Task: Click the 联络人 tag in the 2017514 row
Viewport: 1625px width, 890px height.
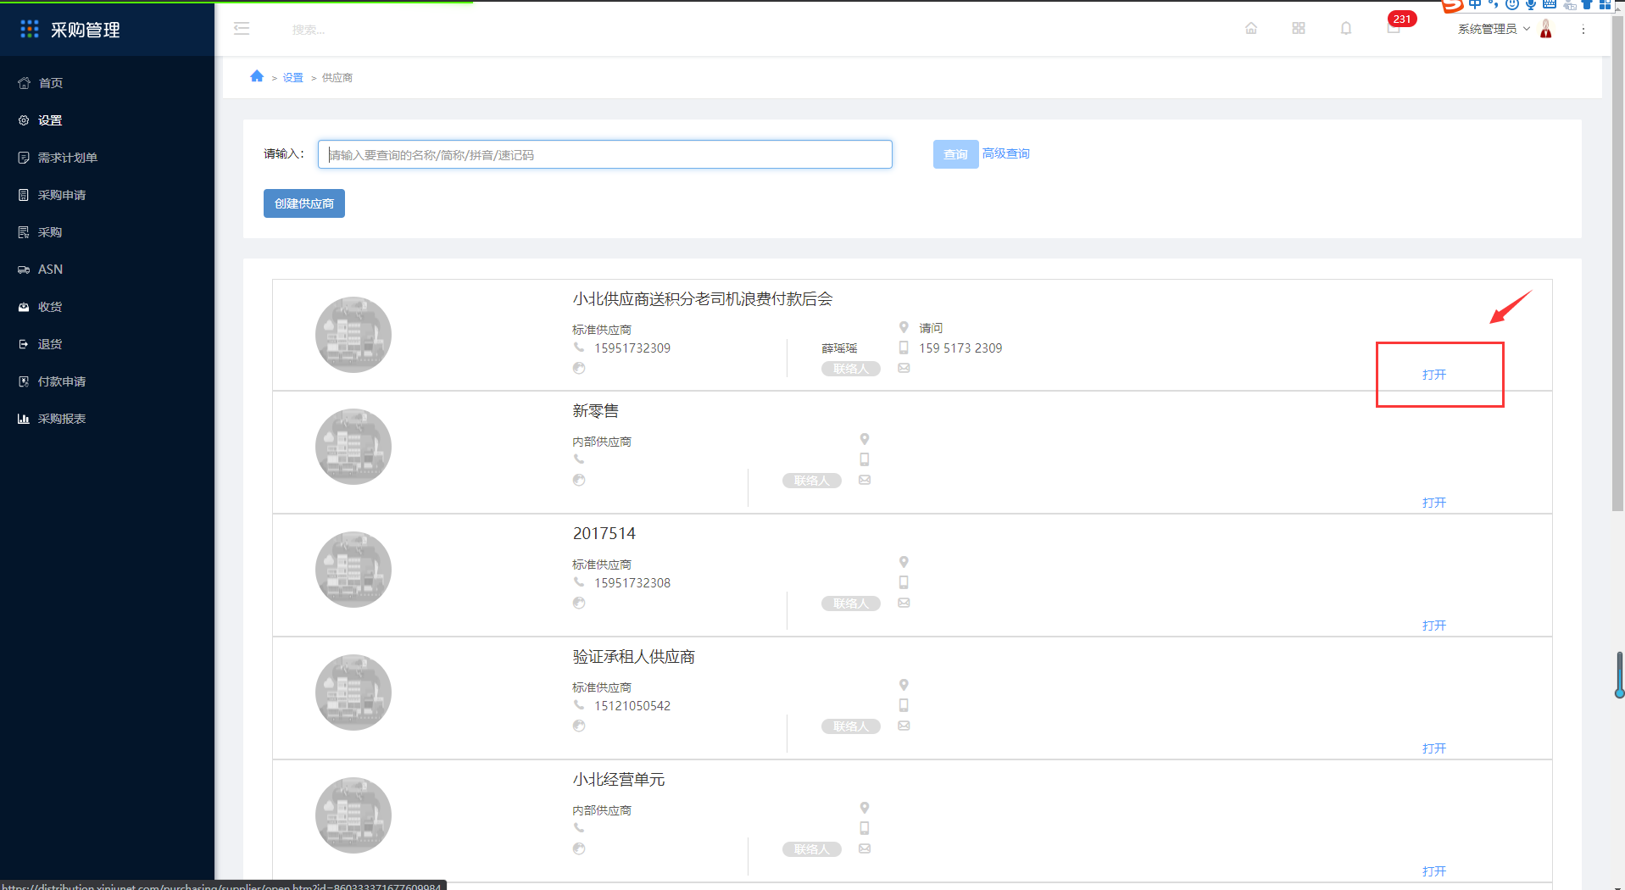Action: tap(851, 604)
